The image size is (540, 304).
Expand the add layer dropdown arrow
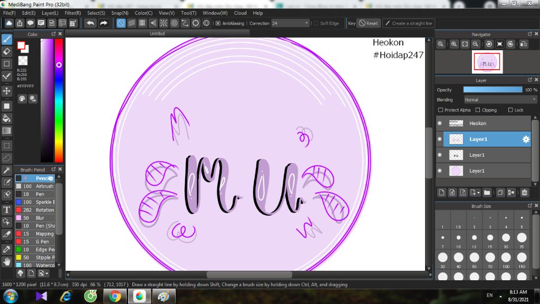[479, 193]
